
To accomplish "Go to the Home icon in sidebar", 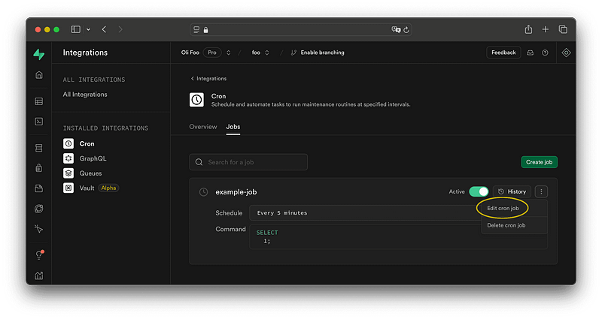I will point(39,75).
